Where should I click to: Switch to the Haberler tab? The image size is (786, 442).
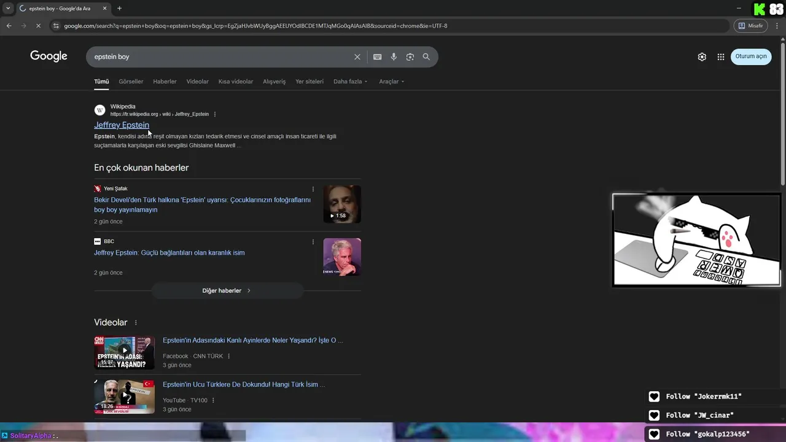pyautogui.click(x=165, y=82)
